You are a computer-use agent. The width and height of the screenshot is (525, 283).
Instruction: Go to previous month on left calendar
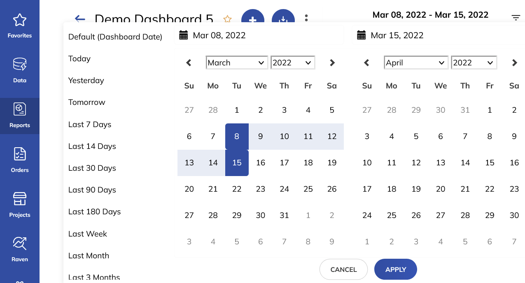pos(189,63)
